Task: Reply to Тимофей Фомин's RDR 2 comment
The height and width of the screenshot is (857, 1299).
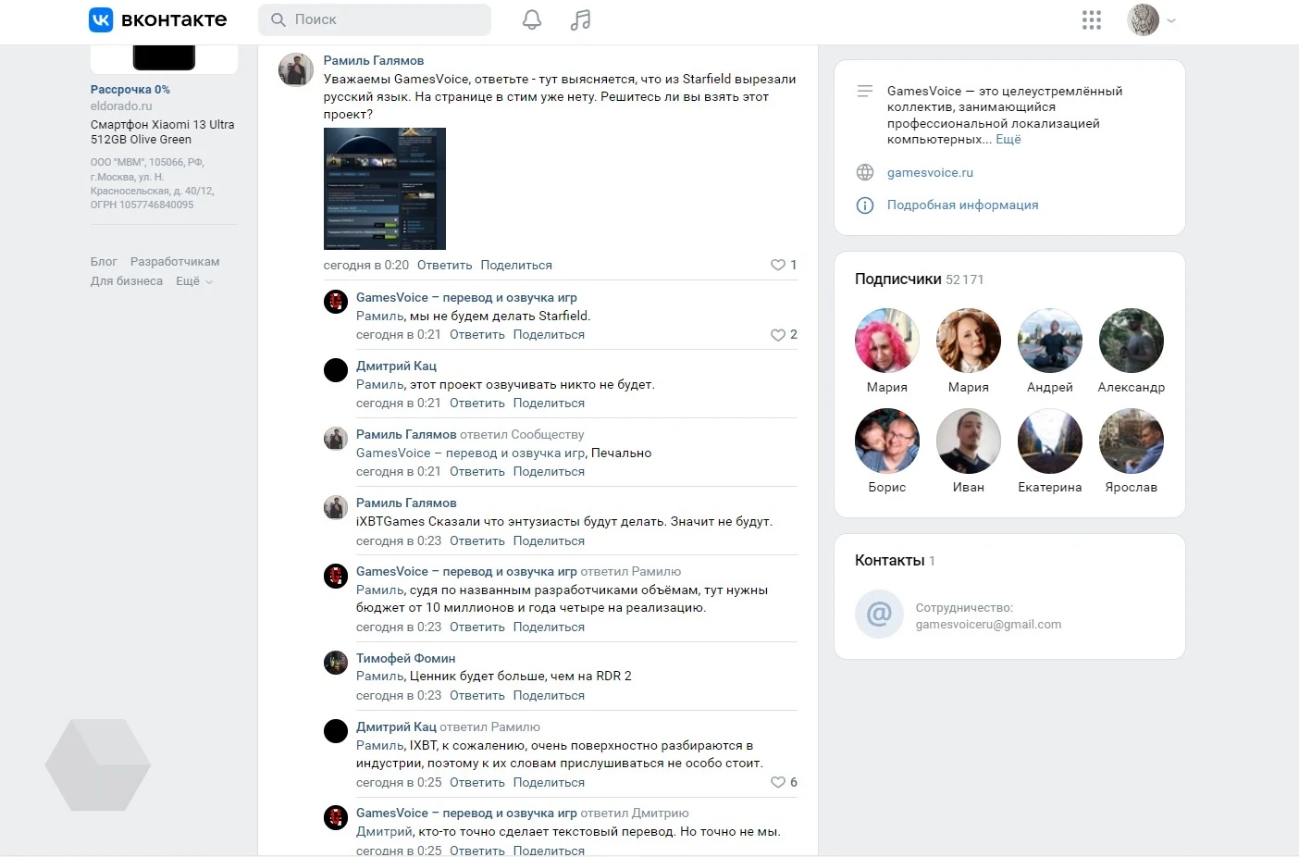Action: pyautogui.click(x=477, y=696)
